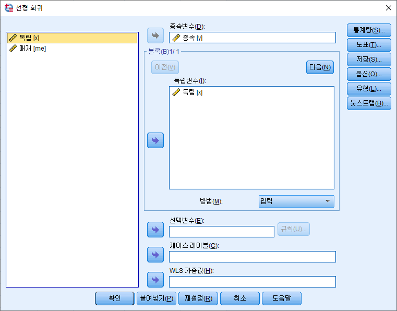Click the empty 선택변수 input field

click(222, 232)
